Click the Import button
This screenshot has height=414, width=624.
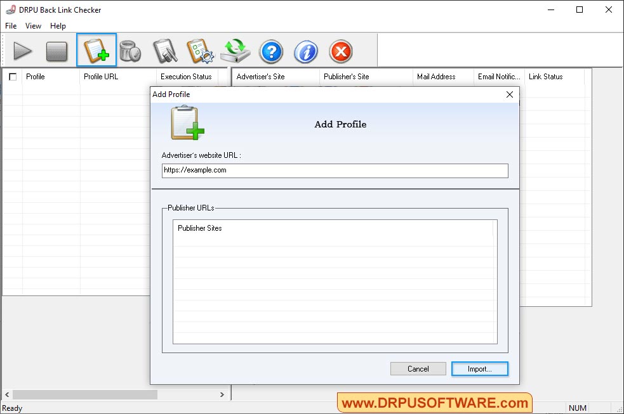tap(479, 368)
